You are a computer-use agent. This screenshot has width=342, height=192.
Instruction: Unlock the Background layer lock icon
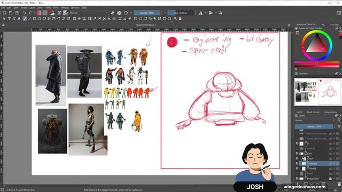tap(330, 179)
